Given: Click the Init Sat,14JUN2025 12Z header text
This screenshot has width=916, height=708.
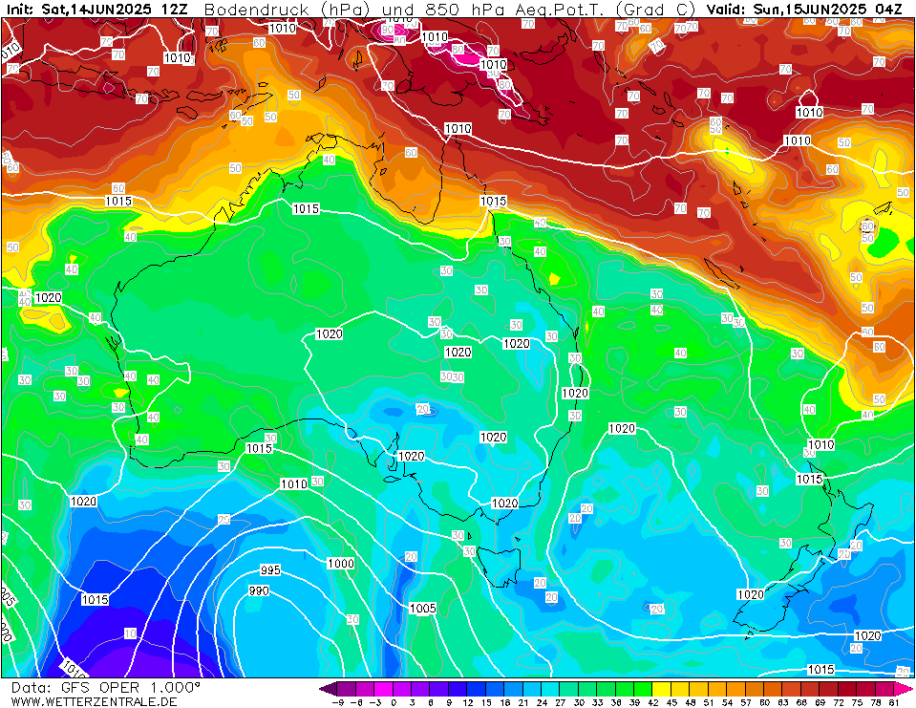Looking at the screenshot, I should (97, 10).
